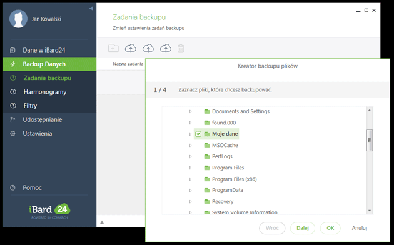Expand the Documents and Settings folder
Viewport: 394px width, 245px height.
[x=191, y=111]
